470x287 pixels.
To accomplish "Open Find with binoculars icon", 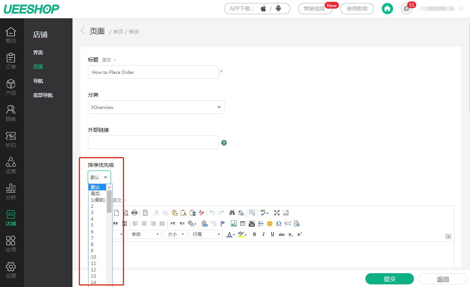I will pos(232,213).
